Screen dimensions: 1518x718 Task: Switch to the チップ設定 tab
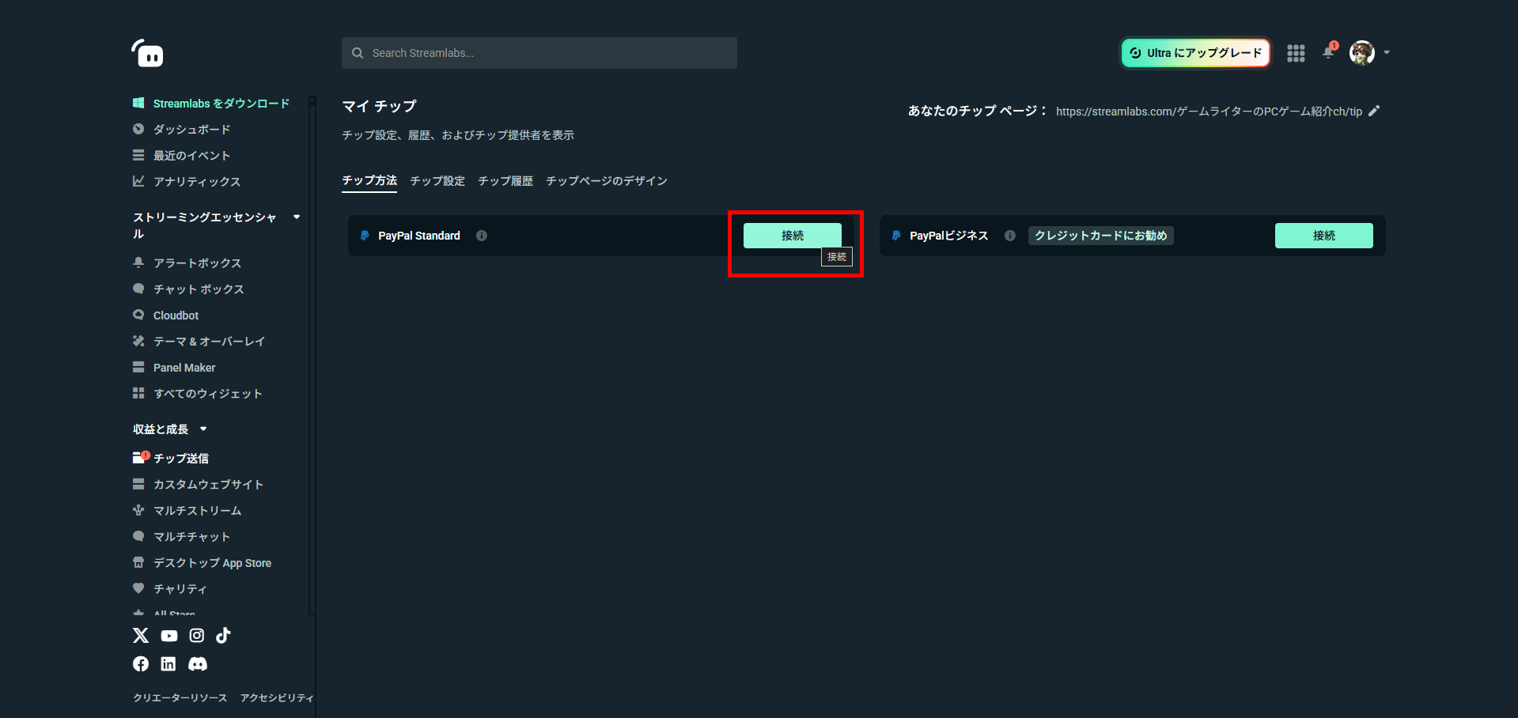pyautogui.click(x=437, y=181)
